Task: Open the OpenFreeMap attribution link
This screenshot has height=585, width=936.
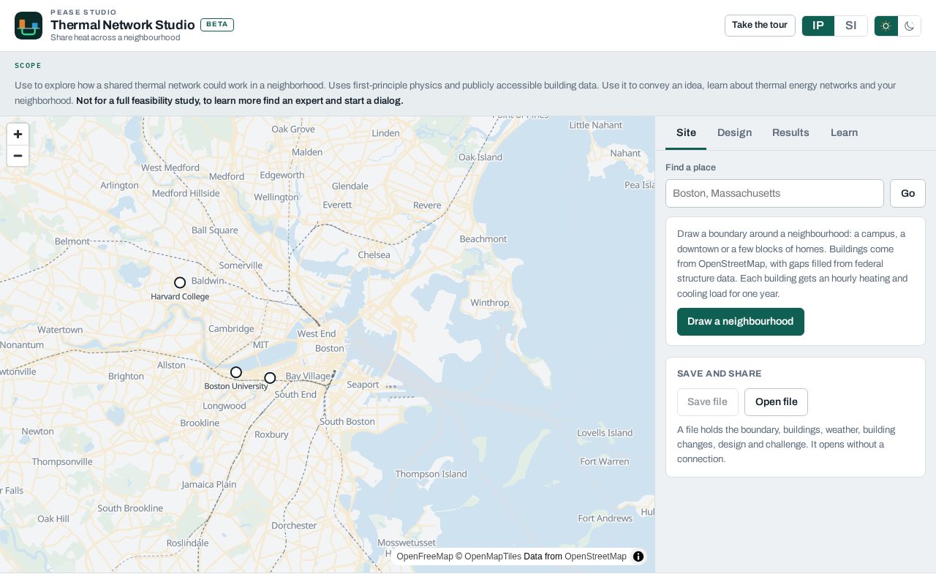Action: tap(425, 556)
